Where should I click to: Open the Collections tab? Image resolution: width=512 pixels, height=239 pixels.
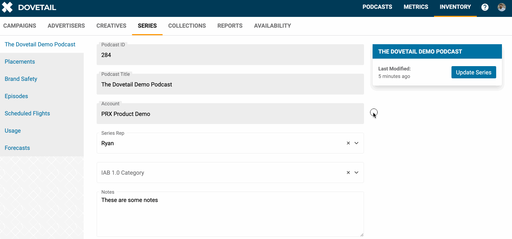(x=187, y=26)
